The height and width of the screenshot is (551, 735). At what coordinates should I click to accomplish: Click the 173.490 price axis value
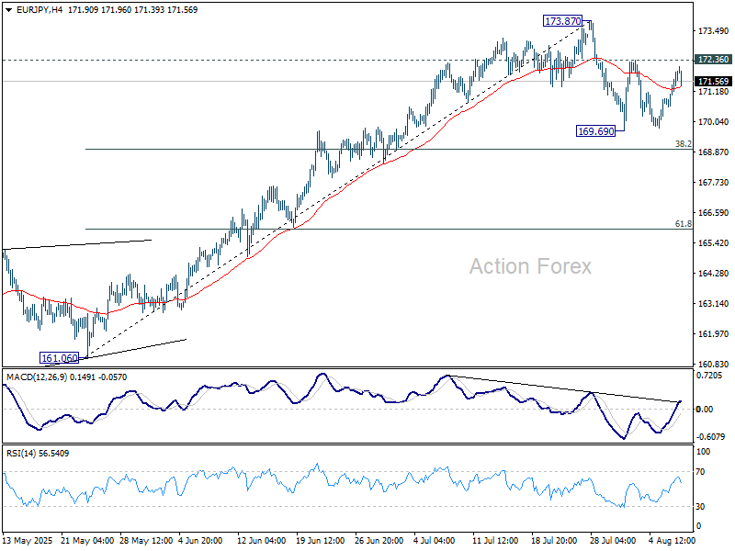tap(713, 31)
